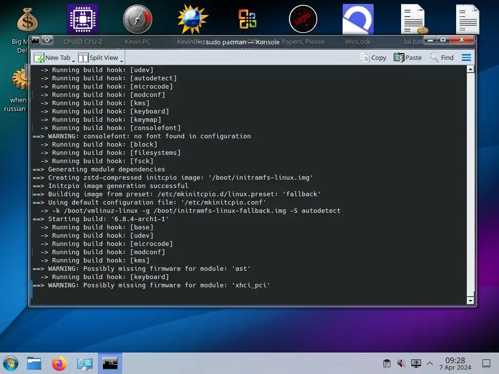Maximize the Konsole window
The width and height of the screenshot is (499, 374).
point(442,40)
